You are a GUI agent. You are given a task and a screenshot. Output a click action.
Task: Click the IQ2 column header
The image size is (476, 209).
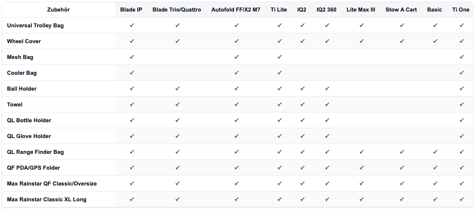pyautogui.click(x=302, y=10)
